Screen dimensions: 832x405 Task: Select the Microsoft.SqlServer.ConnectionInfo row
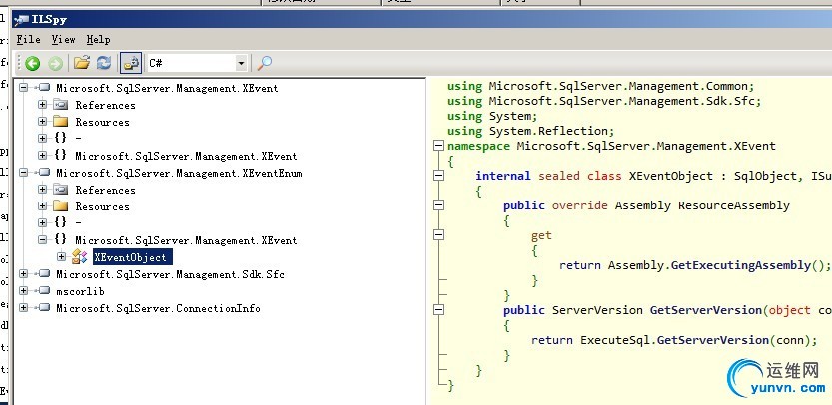pyautogui.click(x=158, y=308)
